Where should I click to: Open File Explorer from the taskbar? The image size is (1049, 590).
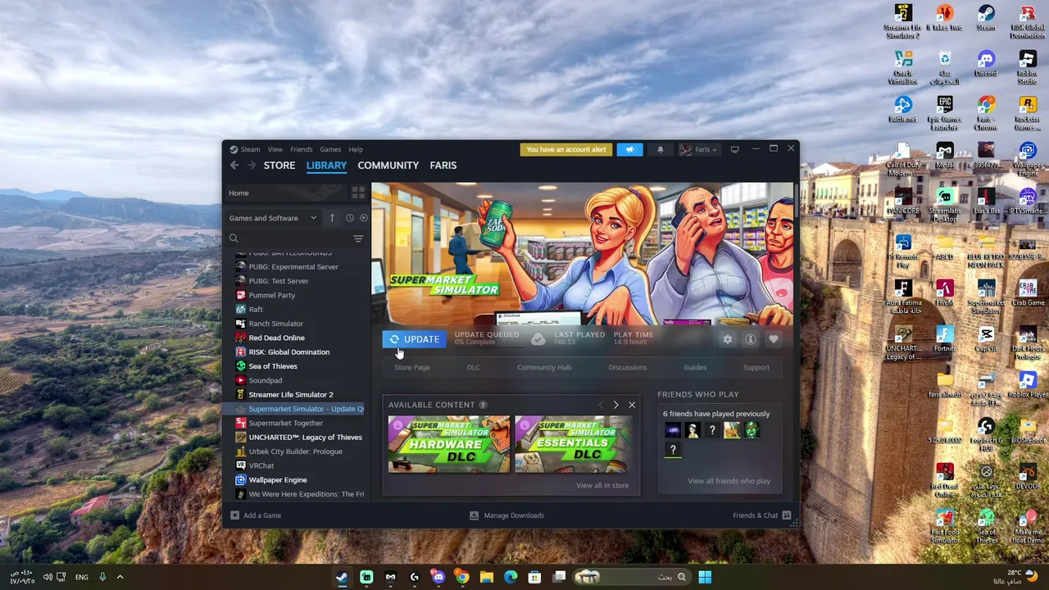[x=486, y=577]
